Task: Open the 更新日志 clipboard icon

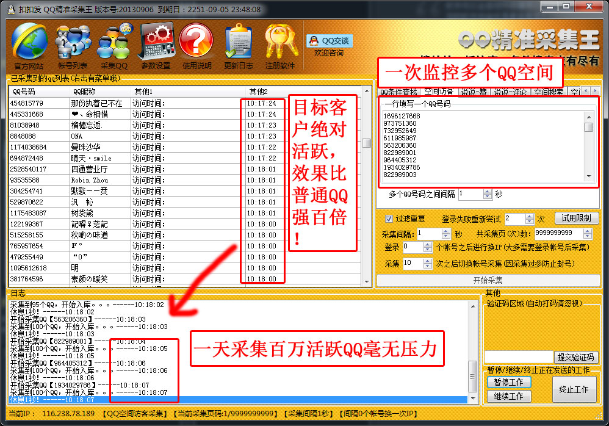Action: (239, 46)
